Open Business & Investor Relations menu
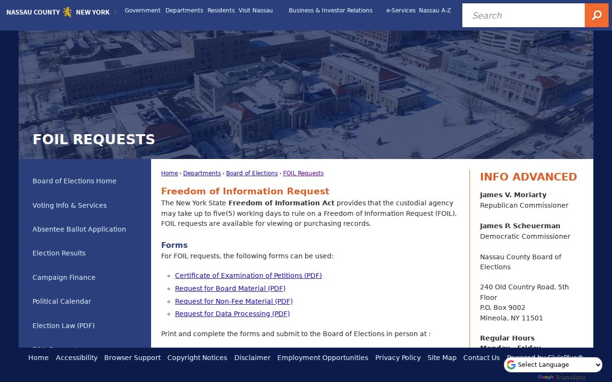This screenshot has height=382, width=612. pos(330,10)
